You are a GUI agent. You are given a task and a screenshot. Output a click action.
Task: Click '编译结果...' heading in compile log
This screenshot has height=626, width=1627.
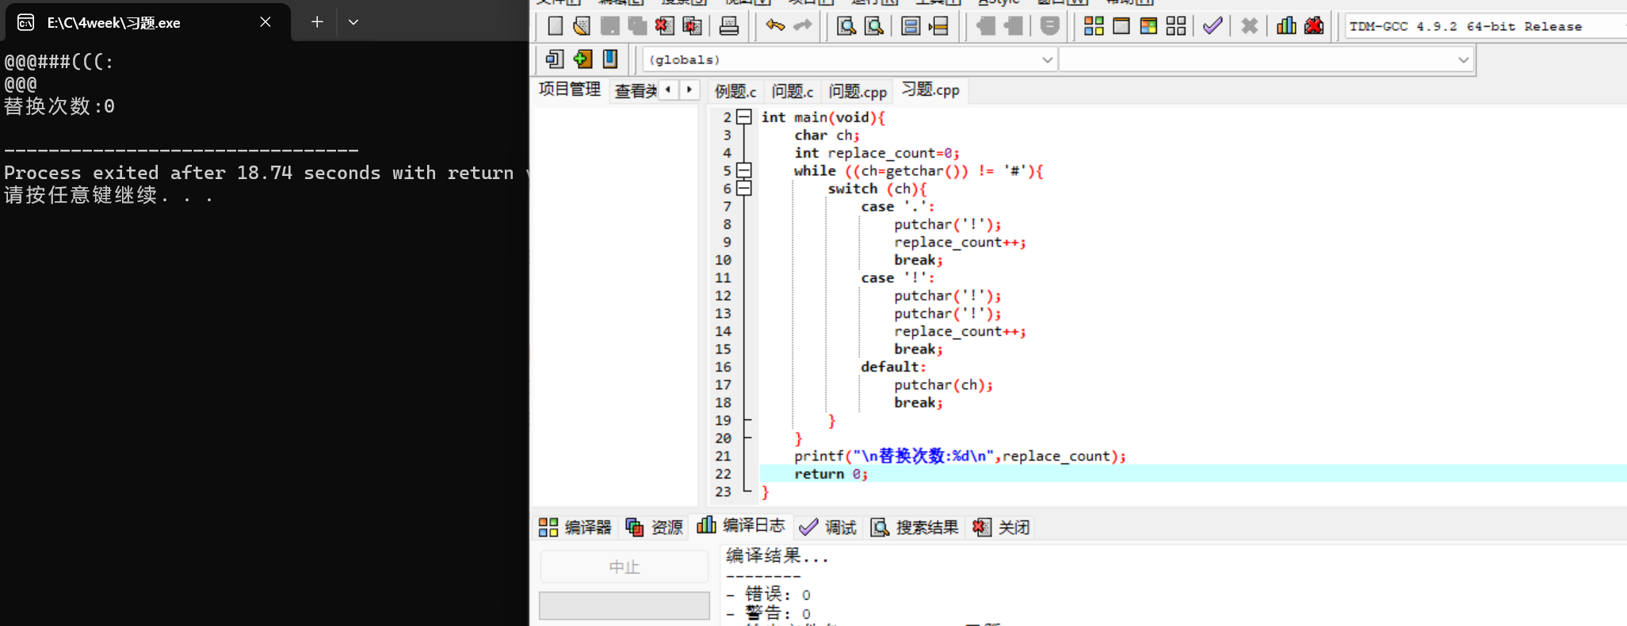click(777, 556)
